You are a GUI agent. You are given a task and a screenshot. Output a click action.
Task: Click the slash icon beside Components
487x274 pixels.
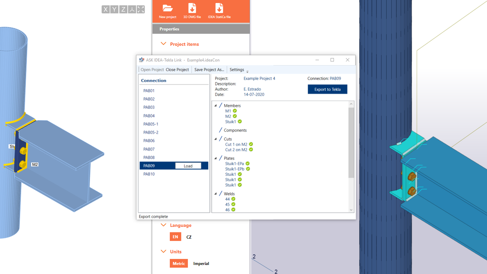click(x=220, y=130)
